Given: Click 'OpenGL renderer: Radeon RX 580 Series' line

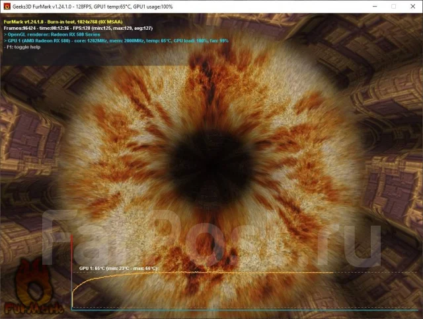Looking at the screenshot, I should [52, 34].
